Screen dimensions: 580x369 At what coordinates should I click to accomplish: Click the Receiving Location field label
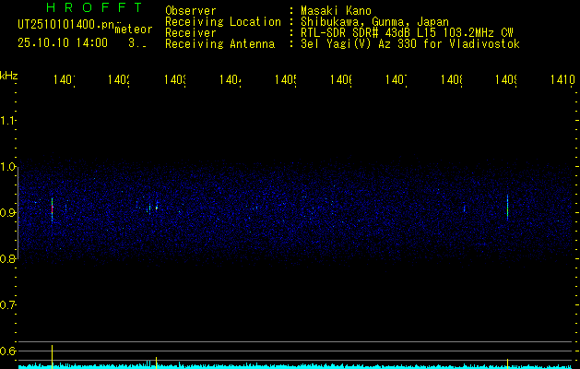pos(222,21)
